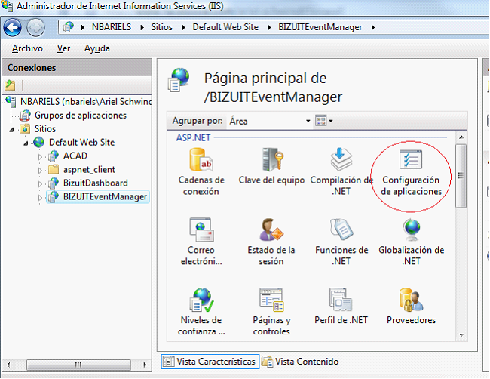Switch to Vista Características tab

click(x=210, y=362)
